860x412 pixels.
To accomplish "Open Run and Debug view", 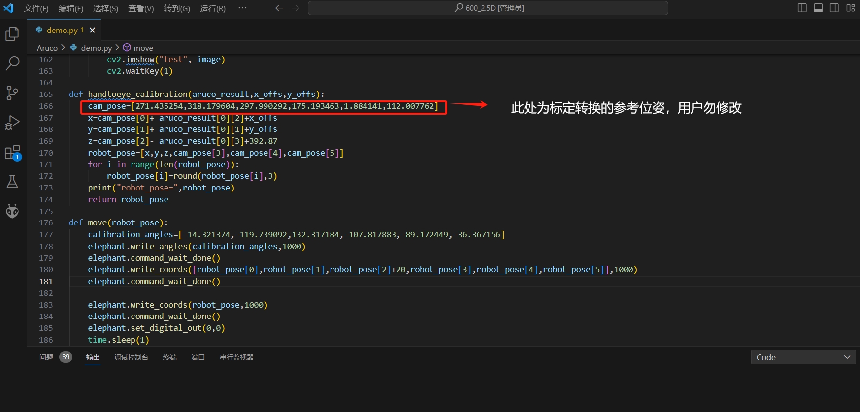I will pos(12,123).
